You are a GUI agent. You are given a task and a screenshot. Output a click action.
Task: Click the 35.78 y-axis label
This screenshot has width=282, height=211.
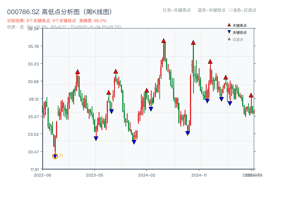[x=33, y=46]
